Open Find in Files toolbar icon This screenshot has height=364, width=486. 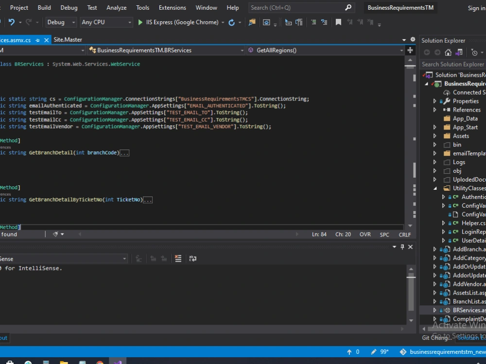[252, 22]
